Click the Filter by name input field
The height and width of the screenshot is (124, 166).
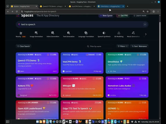click(101, 47)
